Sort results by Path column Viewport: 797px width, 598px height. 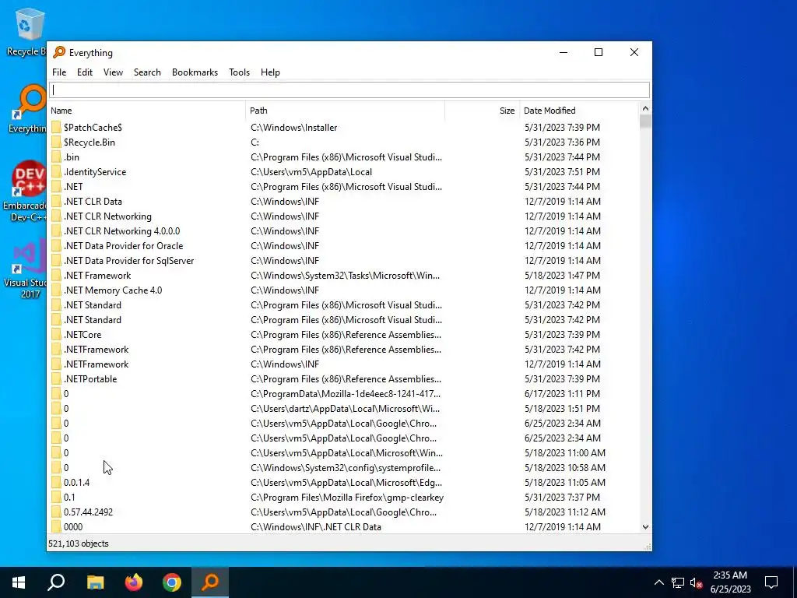[346, 111]
